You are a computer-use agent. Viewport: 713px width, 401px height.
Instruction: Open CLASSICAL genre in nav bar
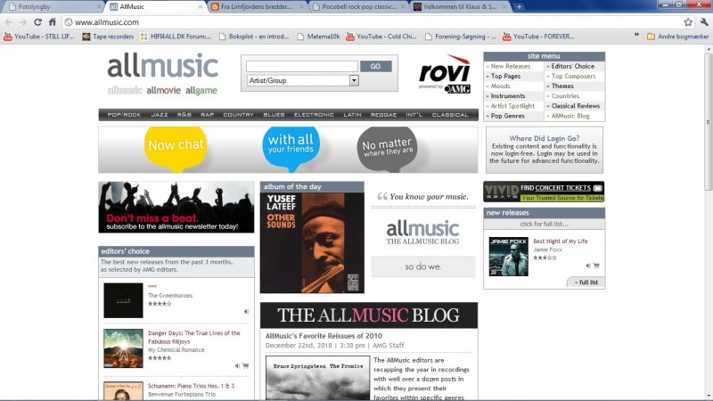(x=450, y=115)
